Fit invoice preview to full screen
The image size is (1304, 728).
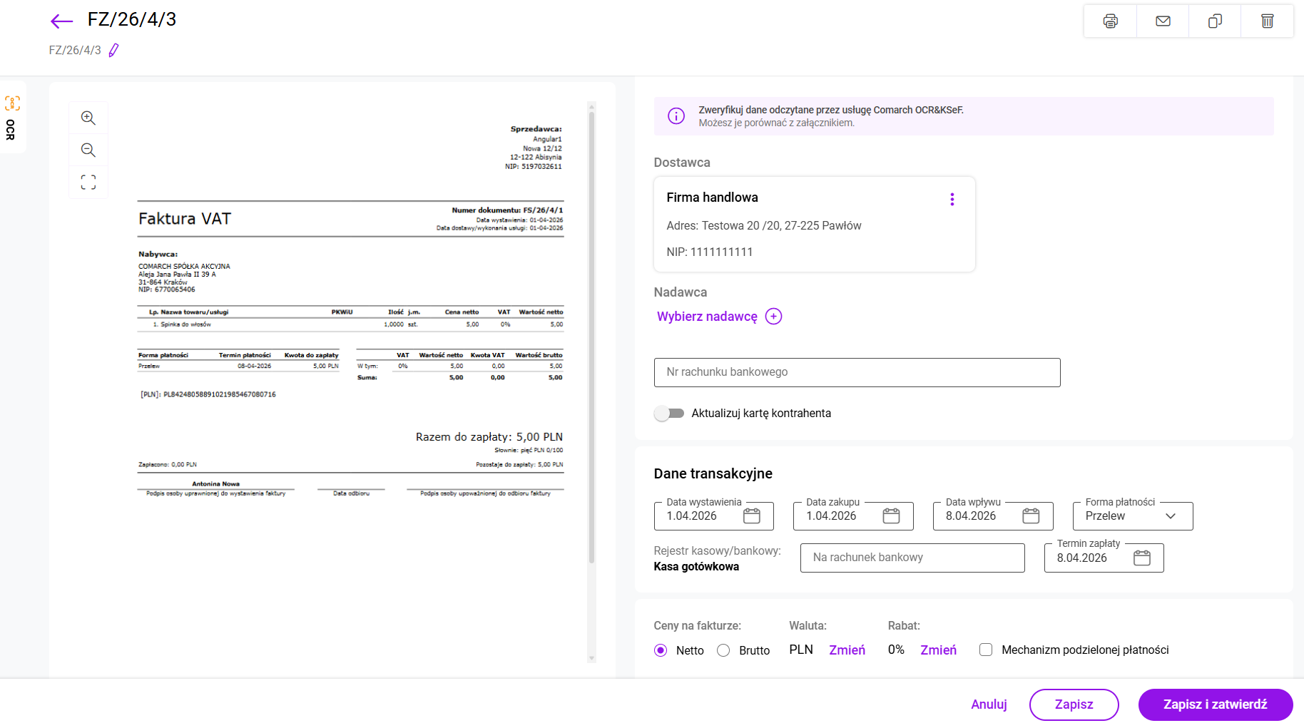(x=88, y=183)
